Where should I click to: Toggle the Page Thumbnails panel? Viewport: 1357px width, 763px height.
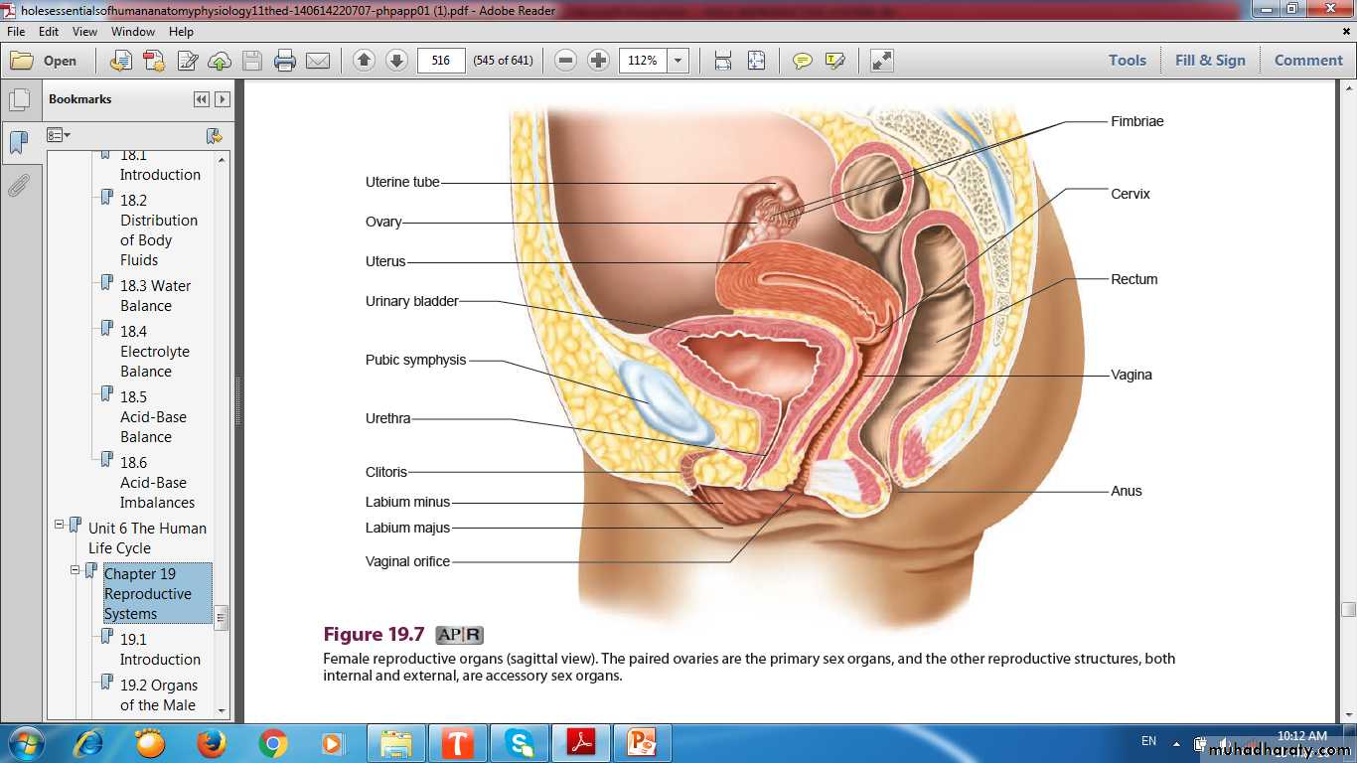point(19,100)
